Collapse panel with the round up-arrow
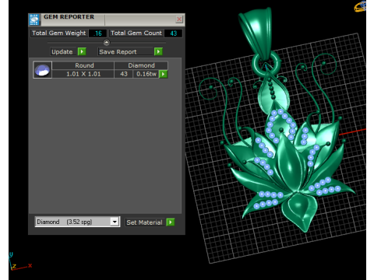 [107, 42]
